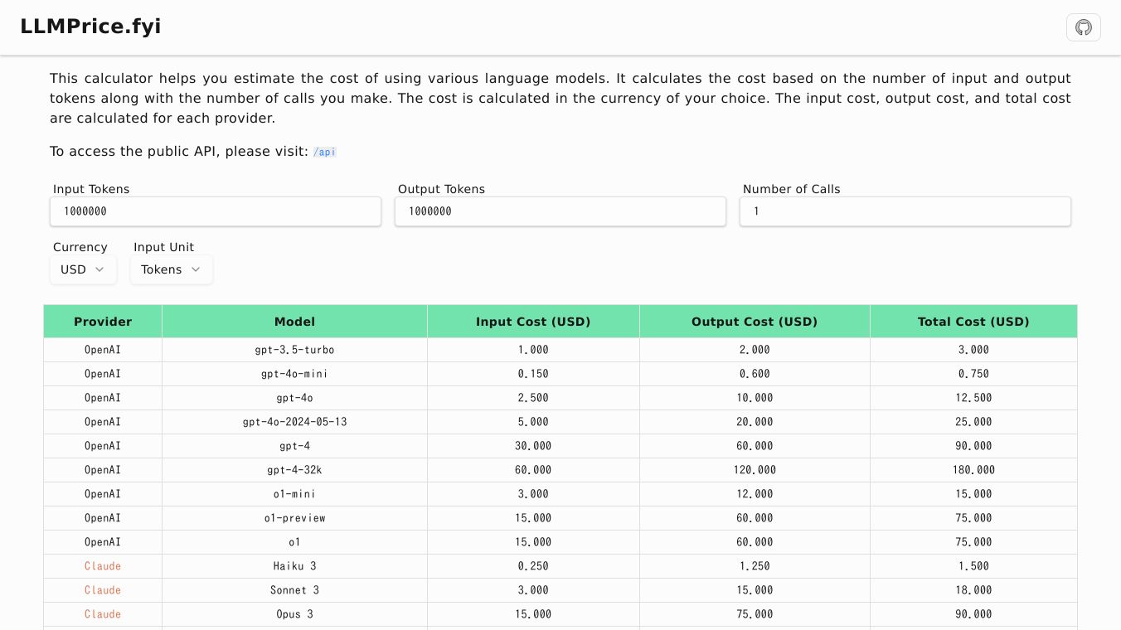This screenshot has width=1121, height=630.
Task: Select the o1-preview model cell
Action: point(294,518)
